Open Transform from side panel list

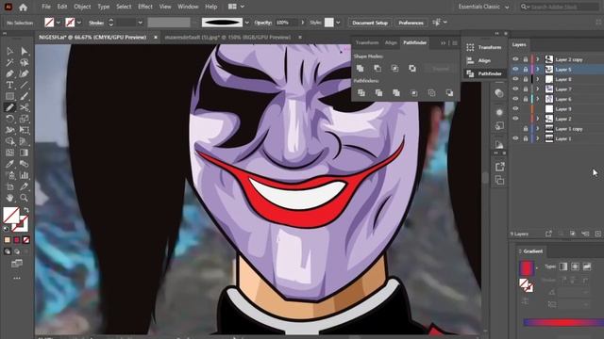(x=484, y=47)
